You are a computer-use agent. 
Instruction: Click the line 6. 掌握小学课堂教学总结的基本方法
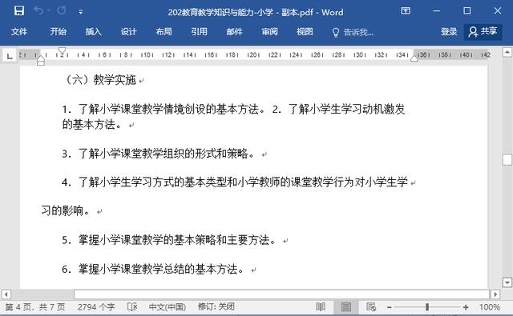point(153,270)
